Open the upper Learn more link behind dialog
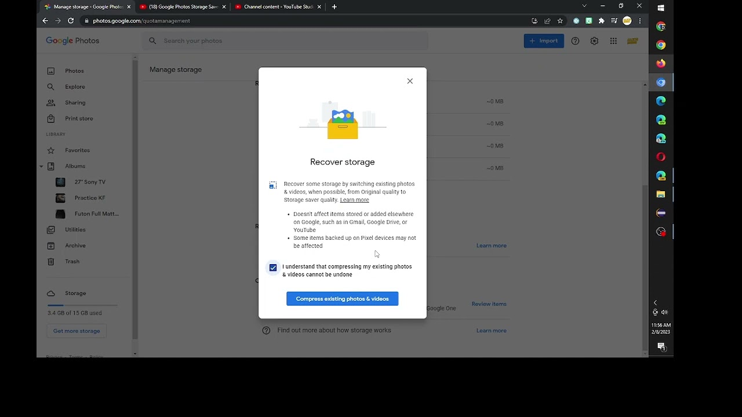The width and height of the screenshot is (742, 417). pyautogui.click(x=491, y=246)
